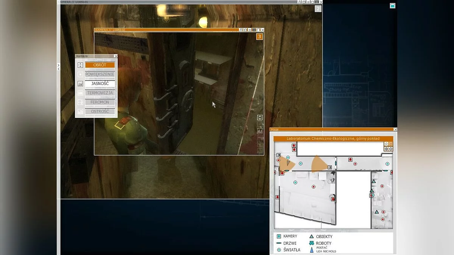
Task: Click the icon beside FEROMON
Action: [x=80, y=102]
